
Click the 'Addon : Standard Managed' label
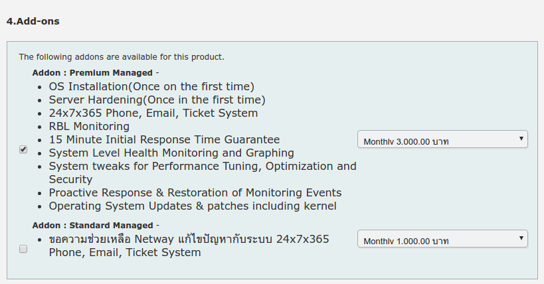[x=93, y=225]
